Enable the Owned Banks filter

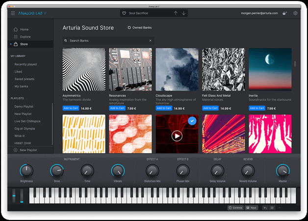tap(129, 28)
